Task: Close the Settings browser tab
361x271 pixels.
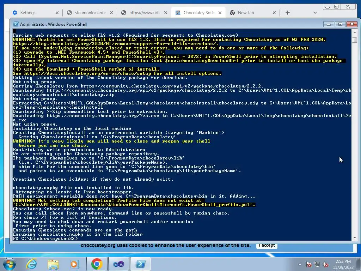Action: [x=57, y=13]
